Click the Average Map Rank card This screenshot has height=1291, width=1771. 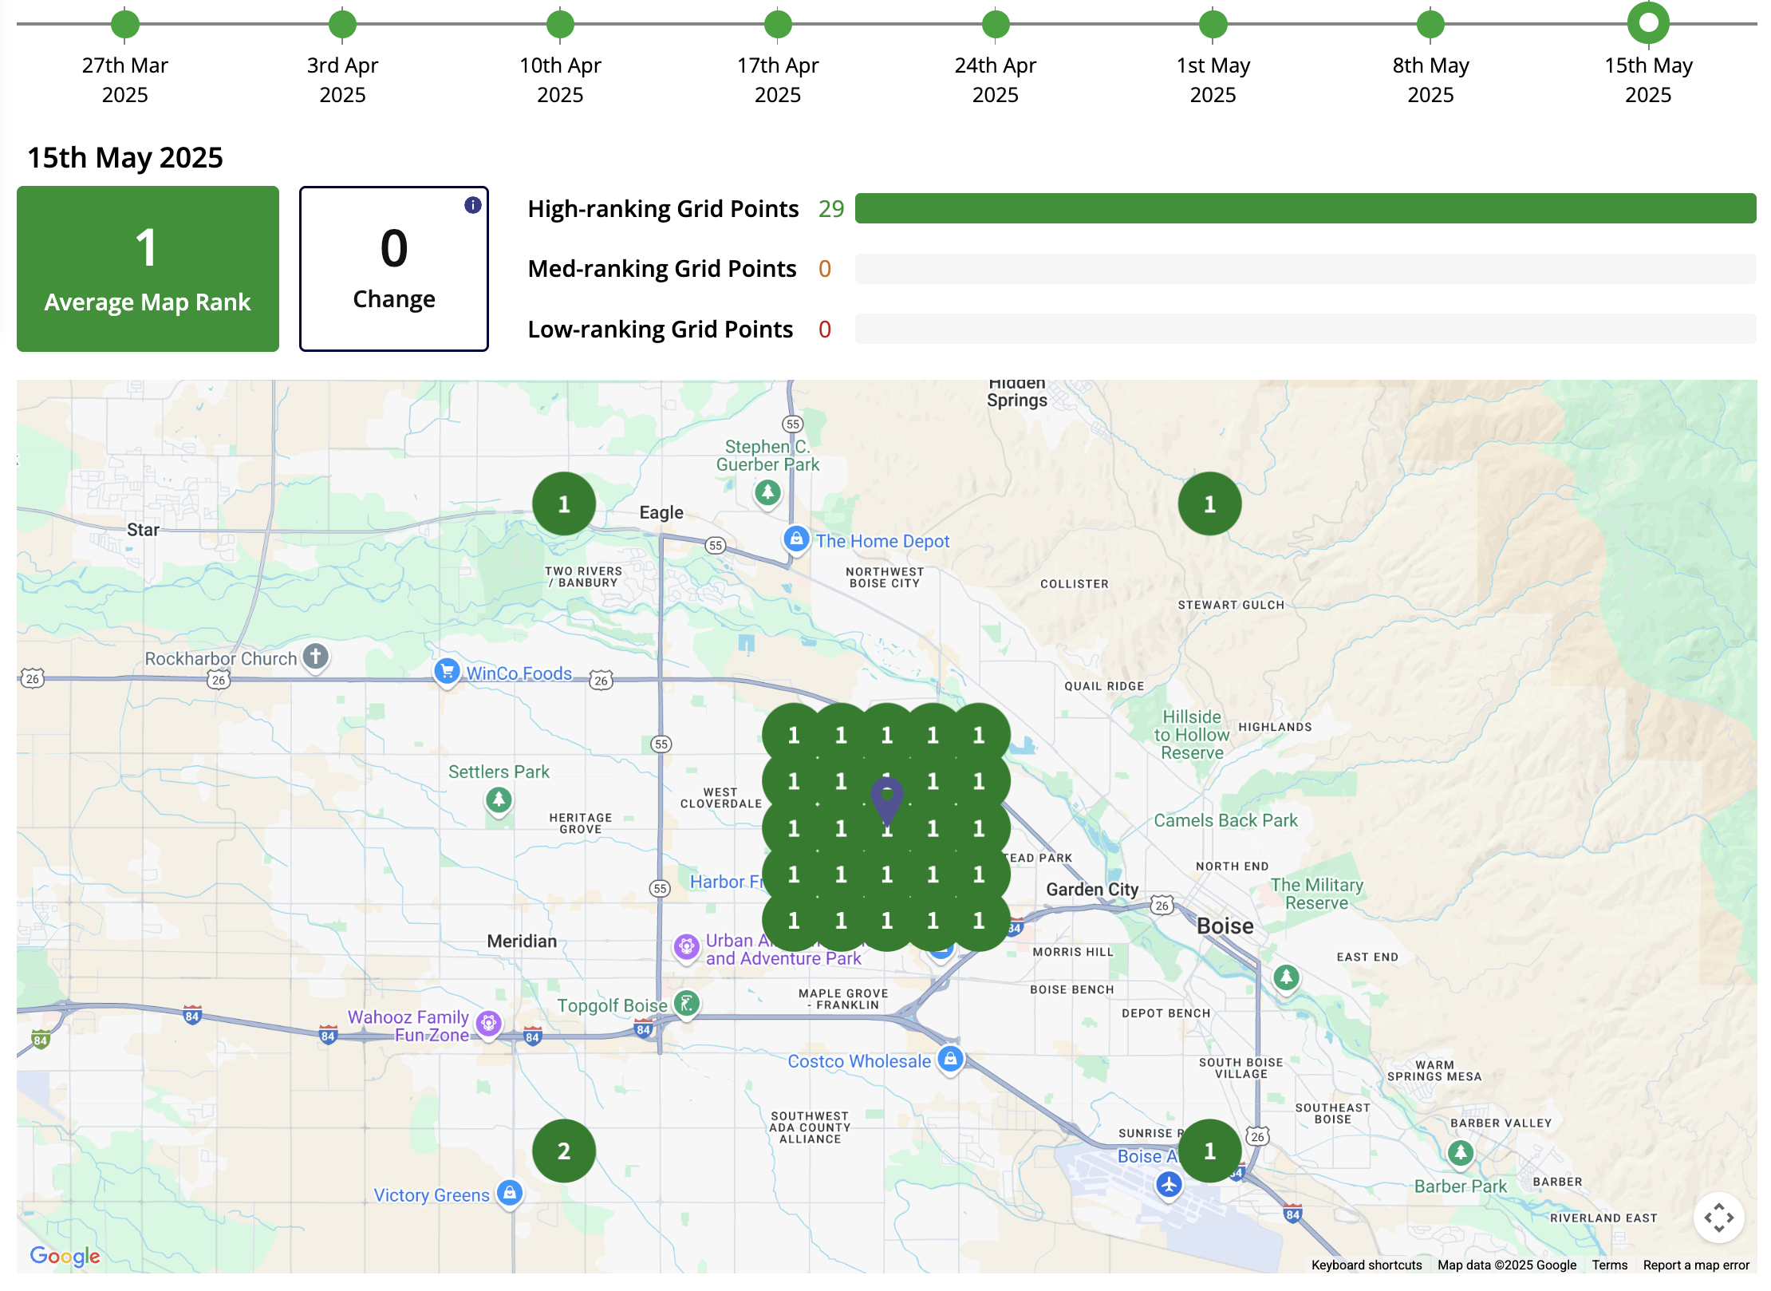pos(148,269)
